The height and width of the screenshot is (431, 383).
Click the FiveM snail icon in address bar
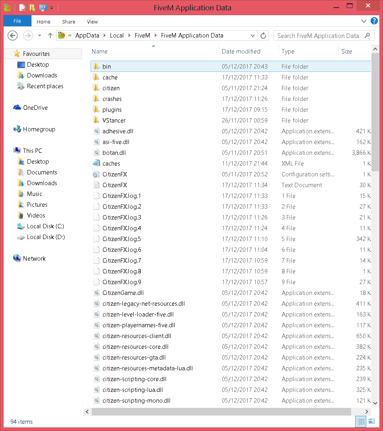click(x=61, y=36)
